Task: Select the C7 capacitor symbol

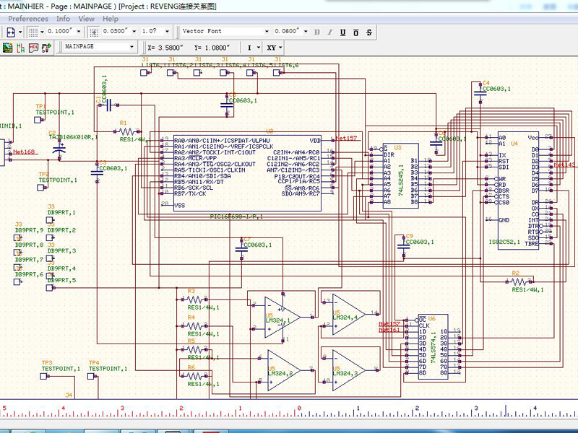Action: click(x=241, y=249)
